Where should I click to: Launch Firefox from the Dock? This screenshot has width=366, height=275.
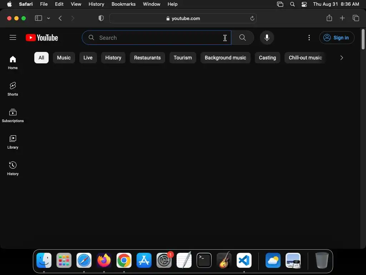coord(104,260)
